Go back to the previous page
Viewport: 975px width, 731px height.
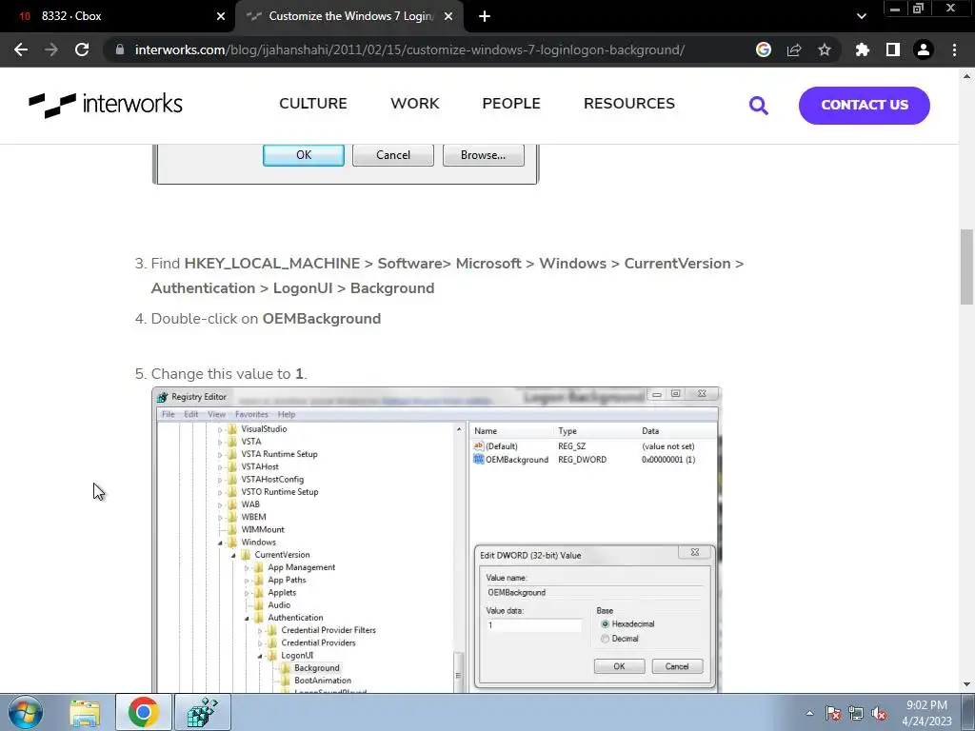click(x=21, y=49)
